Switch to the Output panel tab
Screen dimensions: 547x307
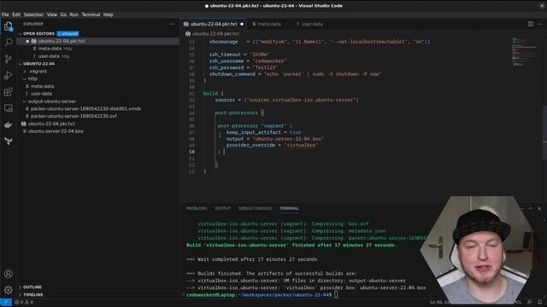pyautogui.click(x=222, y=208)
